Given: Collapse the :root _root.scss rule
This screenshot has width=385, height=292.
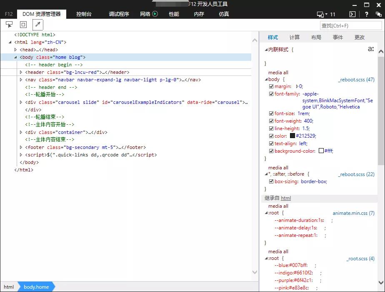Looking at the screenshot, I should pos(266,258).
